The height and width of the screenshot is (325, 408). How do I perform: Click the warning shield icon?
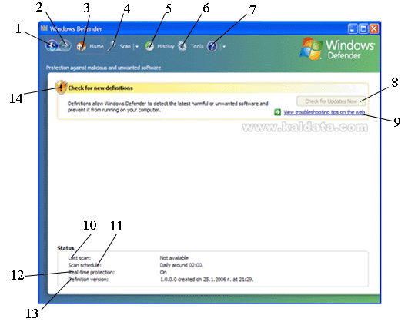tap(61, 88)
